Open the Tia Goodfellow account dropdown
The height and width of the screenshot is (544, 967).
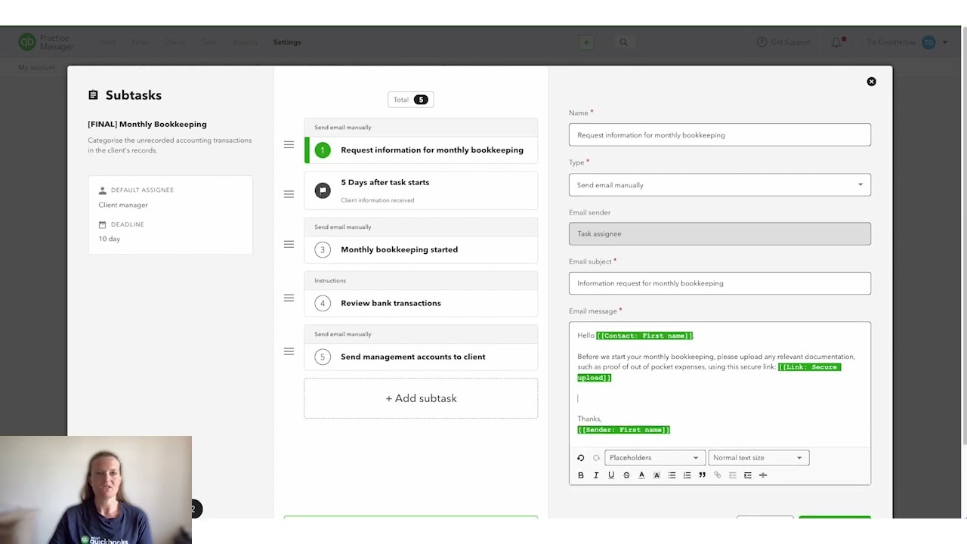(907, 42)
